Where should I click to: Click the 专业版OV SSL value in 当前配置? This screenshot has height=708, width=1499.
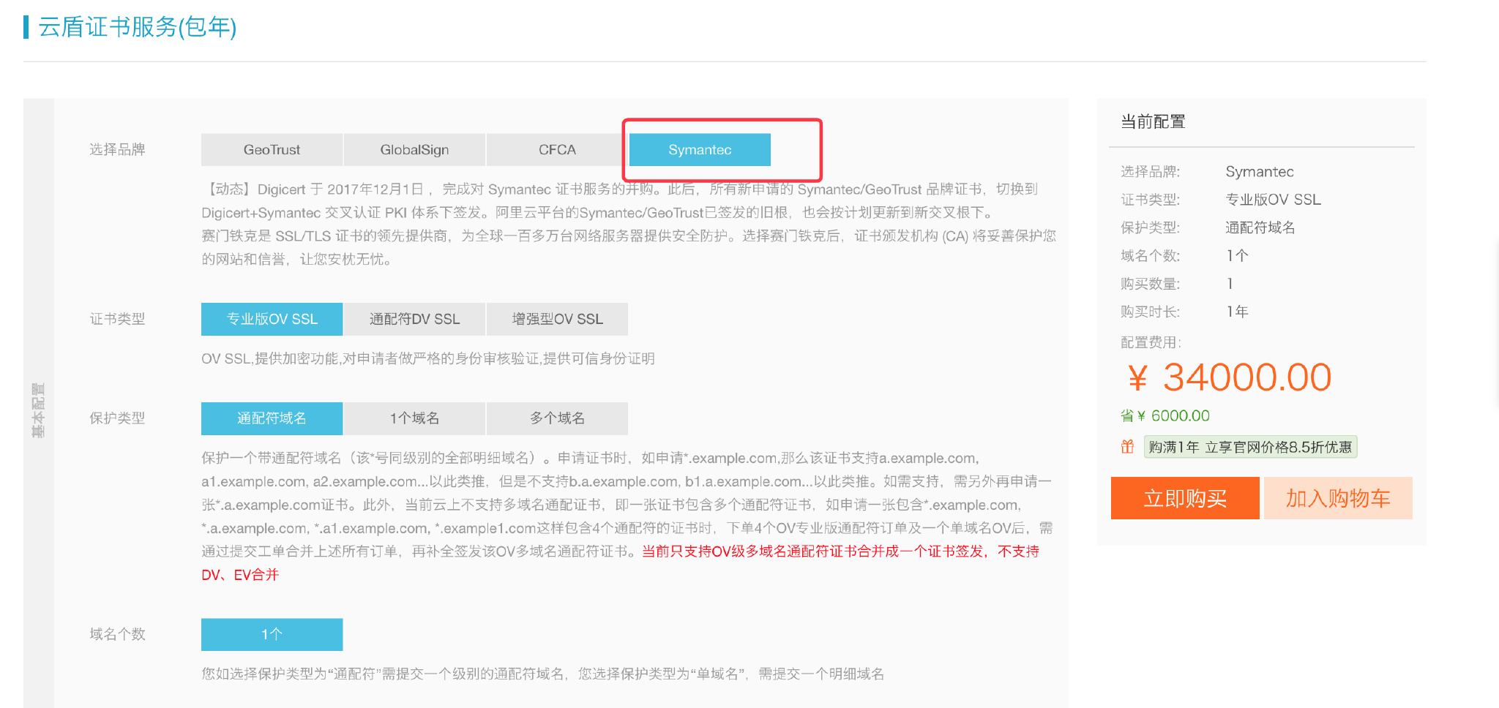(x=1274, y=200)
